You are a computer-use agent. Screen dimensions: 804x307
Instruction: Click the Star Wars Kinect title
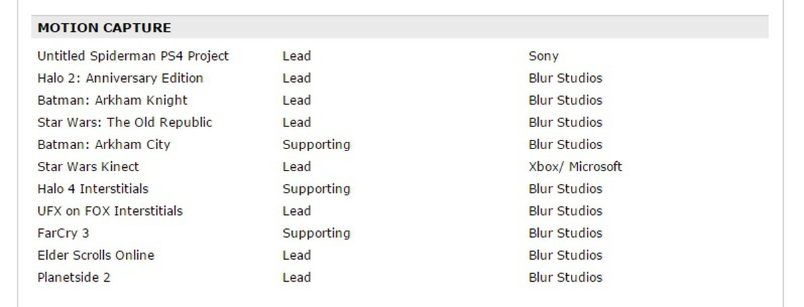88,167
